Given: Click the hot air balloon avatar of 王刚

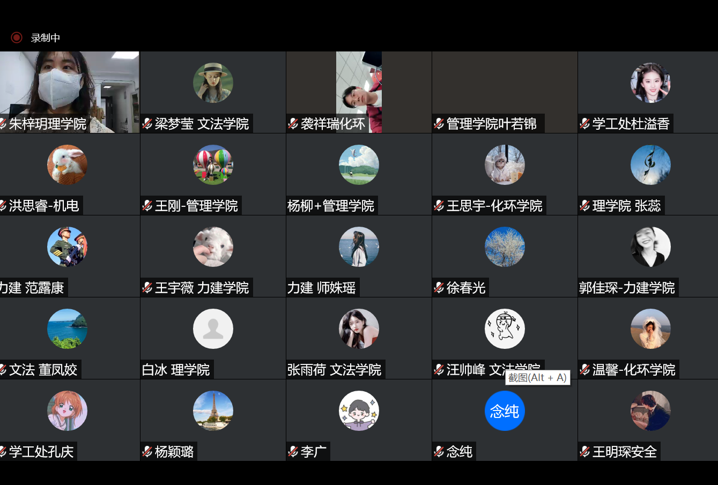Looking at the screenshot, I should 213,165.
